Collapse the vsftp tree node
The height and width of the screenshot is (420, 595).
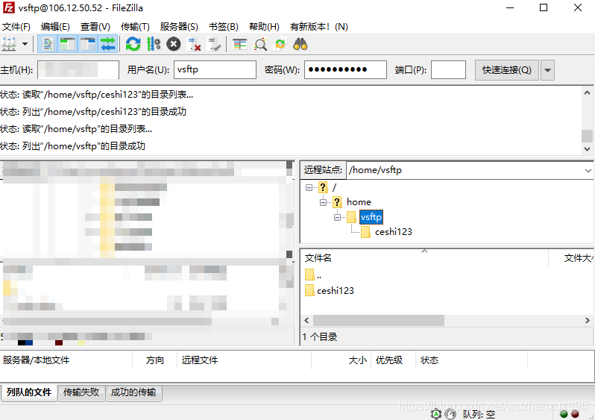(x=337, y=217)
